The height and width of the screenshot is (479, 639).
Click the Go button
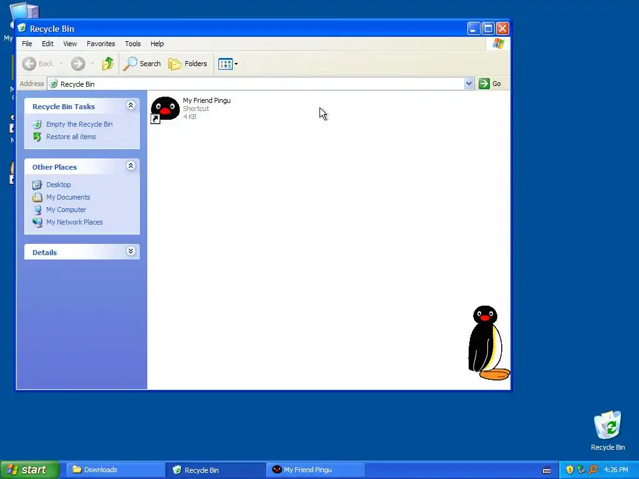(490, 84)
